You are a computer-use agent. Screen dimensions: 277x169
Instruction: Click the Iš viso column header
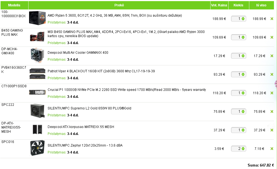[261, 5]
